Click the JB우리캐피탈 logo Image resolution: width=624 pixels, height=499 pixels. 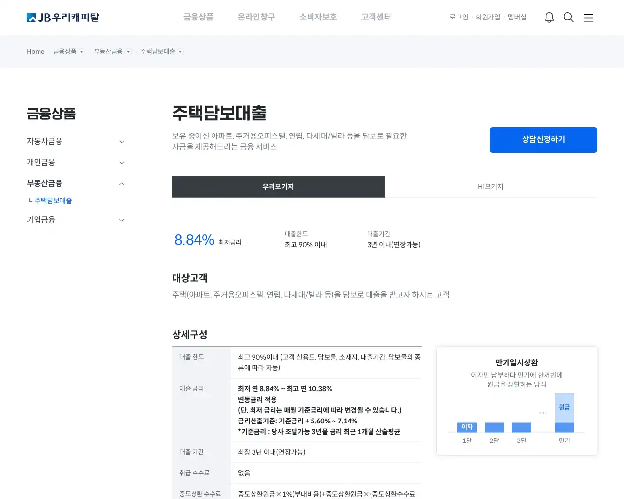click(63, 18)
